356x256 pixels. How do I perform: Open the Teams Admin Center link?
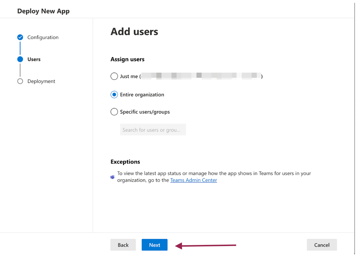tap(193, 180)
